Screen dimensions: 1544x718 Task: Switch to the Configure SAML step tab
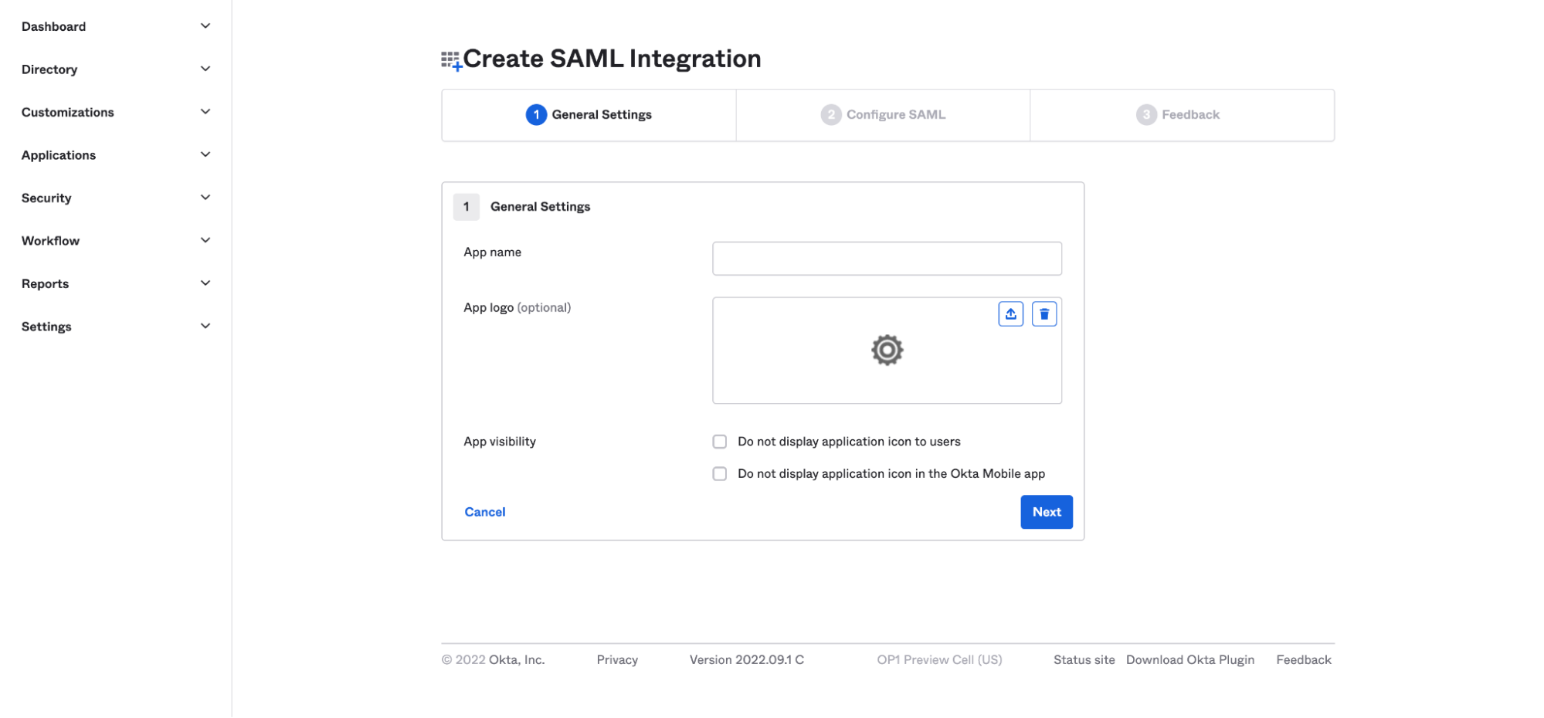(x=895, y=115)
